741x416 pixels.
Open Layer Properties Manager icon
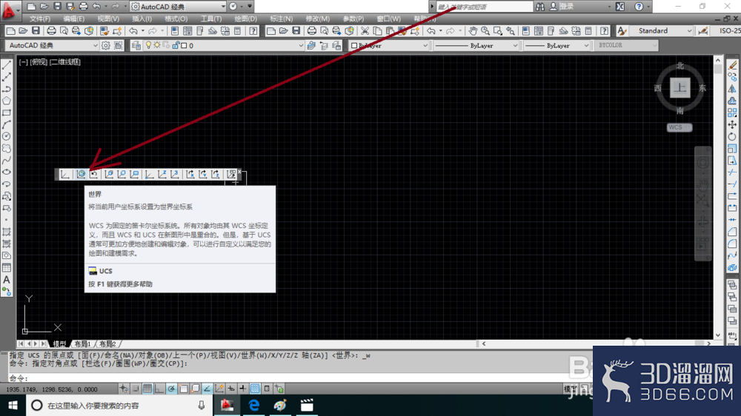point(136,45)
